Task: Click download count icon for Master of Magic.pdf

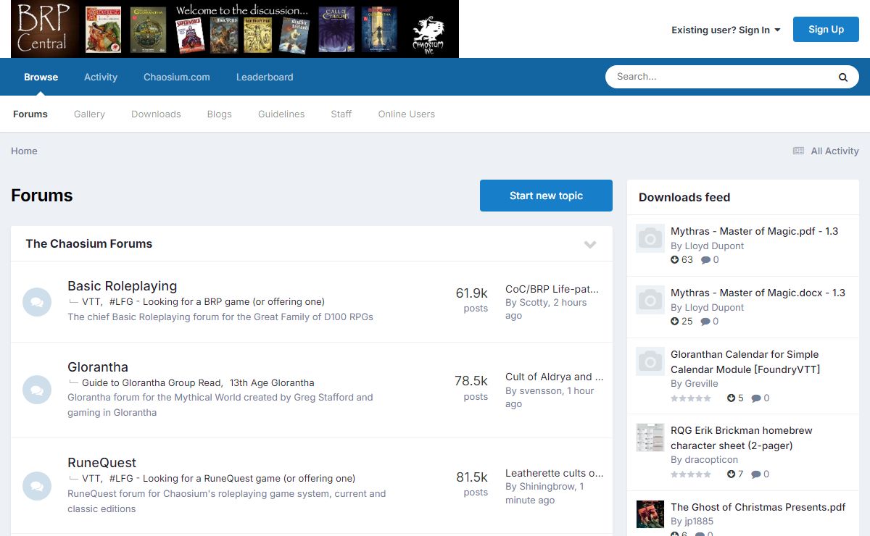Action: [x=675, y=259]
